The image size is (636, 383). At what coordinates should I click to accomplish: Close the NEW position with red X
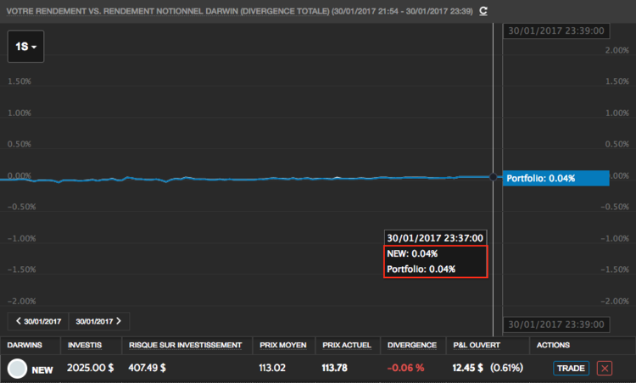(605, 368)
